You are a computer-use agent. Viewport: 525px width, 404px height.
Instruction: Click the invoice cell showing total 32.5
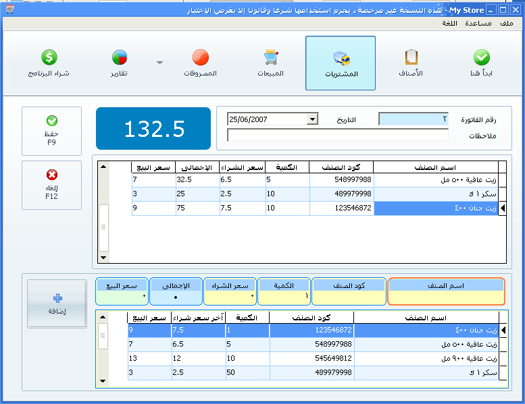(197, 180)
